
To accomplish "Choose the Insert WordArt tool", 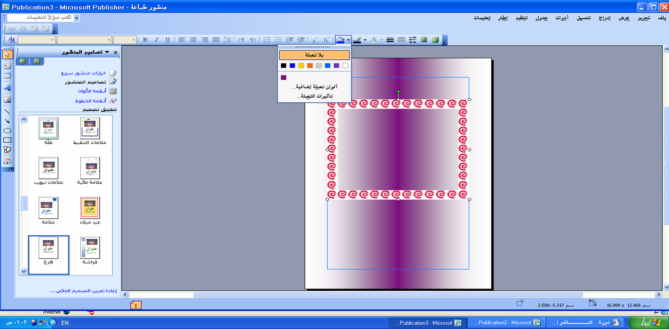I will coord(7,88).
